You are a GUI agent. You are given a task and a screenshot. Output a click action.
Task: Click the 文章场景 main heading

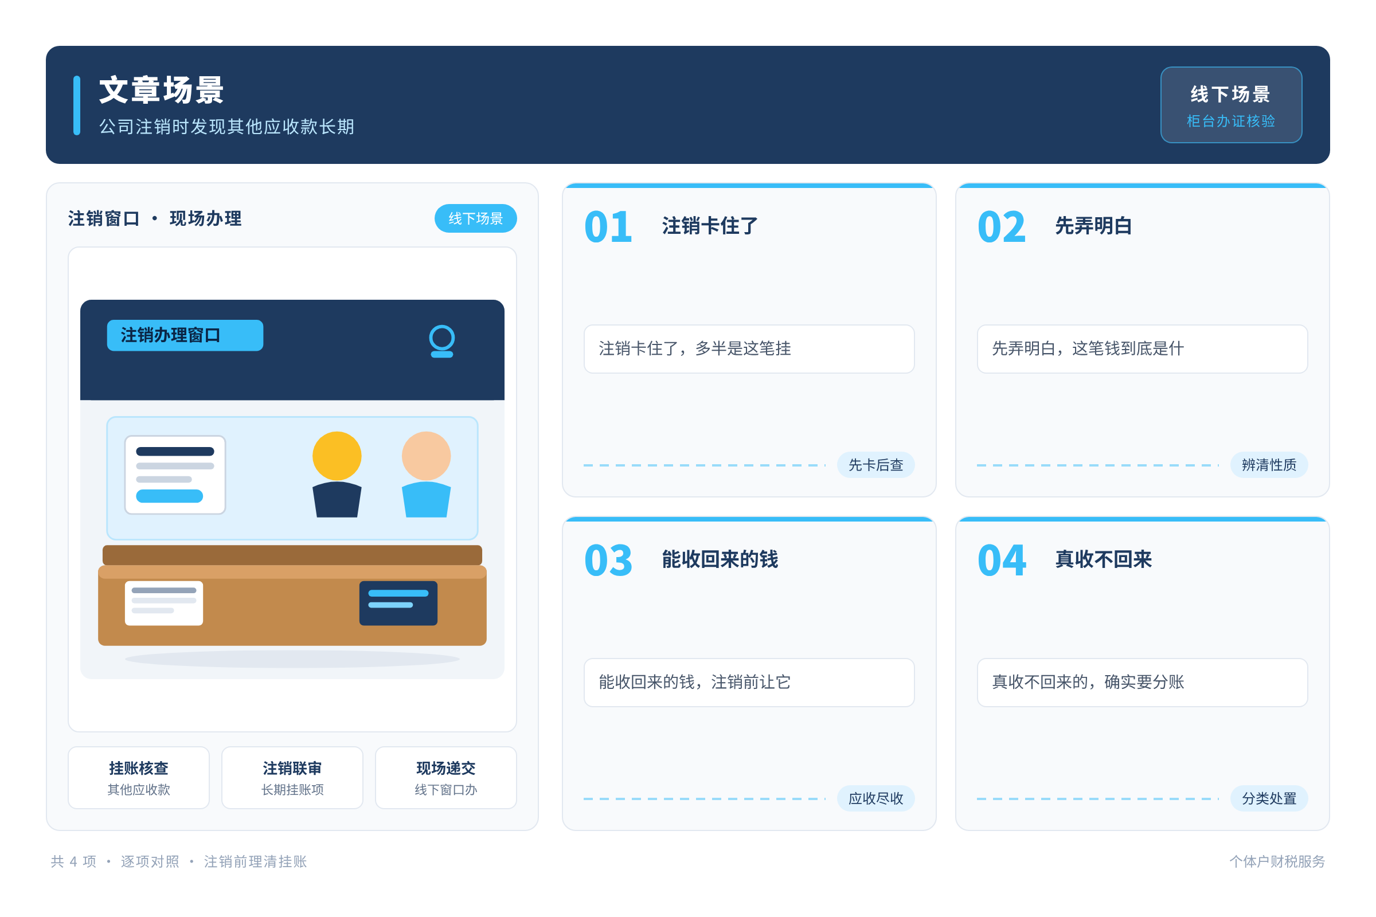tap(162, 90)
